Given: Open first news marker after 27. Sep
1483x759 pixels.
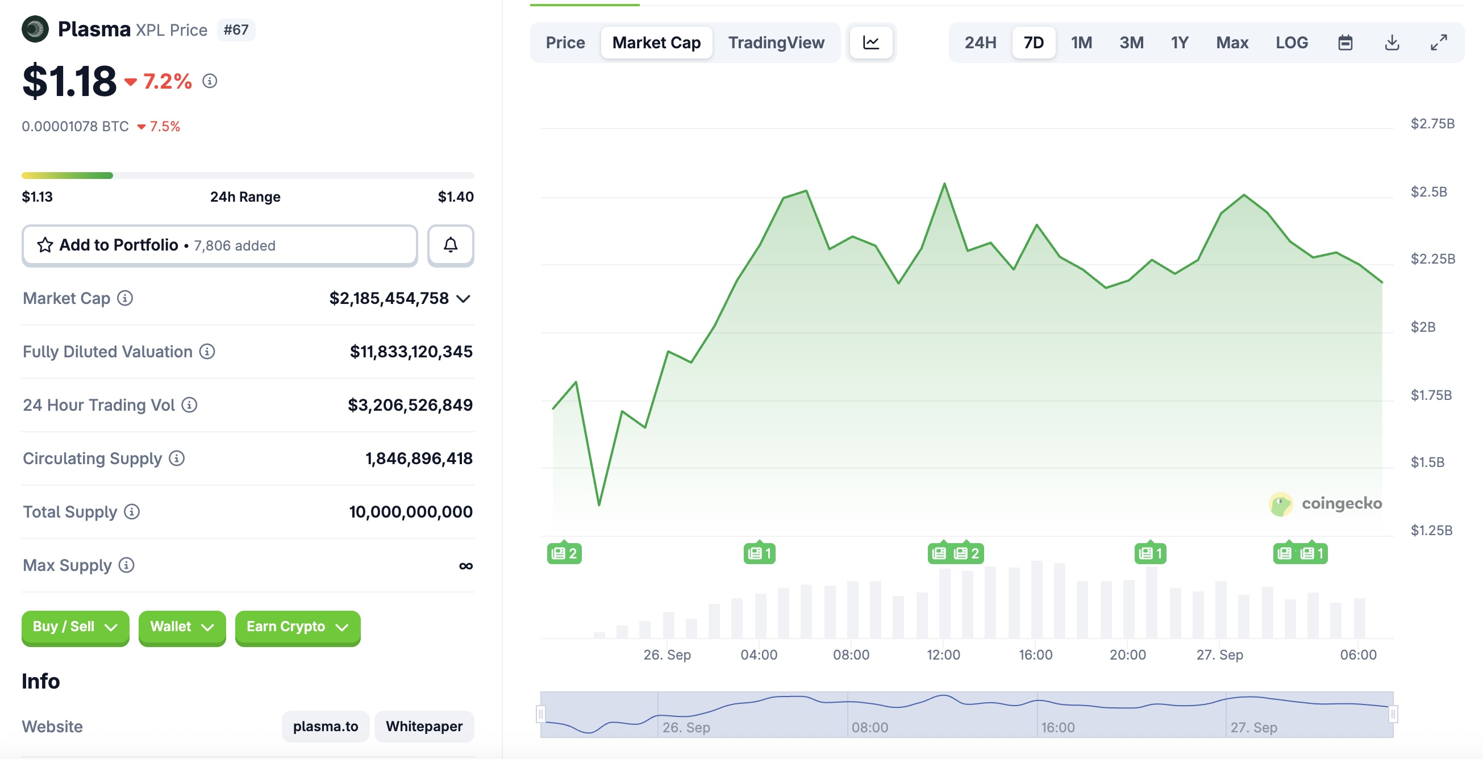Looking at the screenshot, I should pos(1284,553).
